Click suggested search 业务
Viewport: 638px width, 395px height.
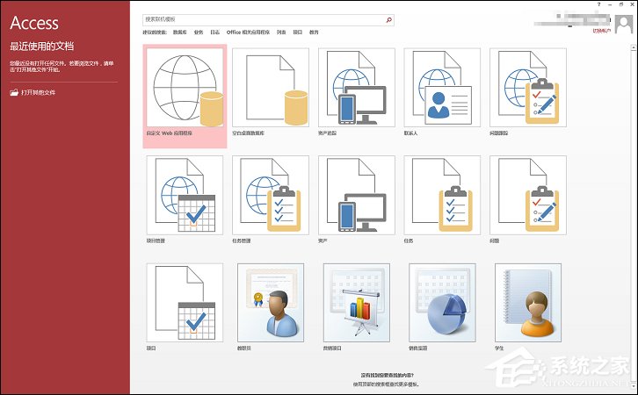pos(199,32)
